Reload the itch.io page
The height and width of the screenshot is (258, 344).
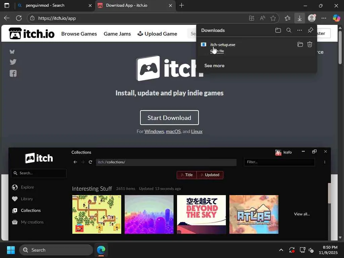click(19, 18)
